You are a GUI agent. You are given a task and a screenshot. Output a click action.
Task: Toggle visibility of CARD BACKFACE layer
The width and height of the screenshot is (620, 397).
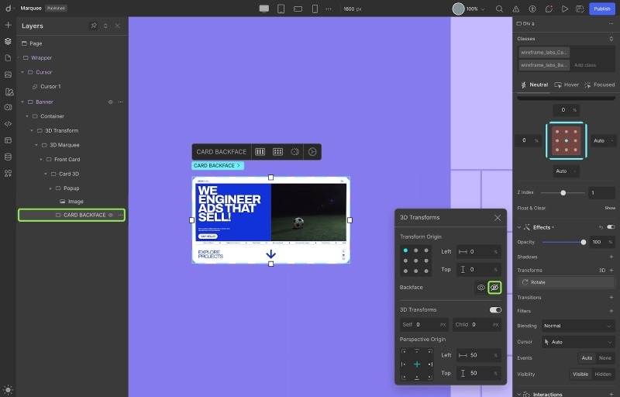[111, 215]
